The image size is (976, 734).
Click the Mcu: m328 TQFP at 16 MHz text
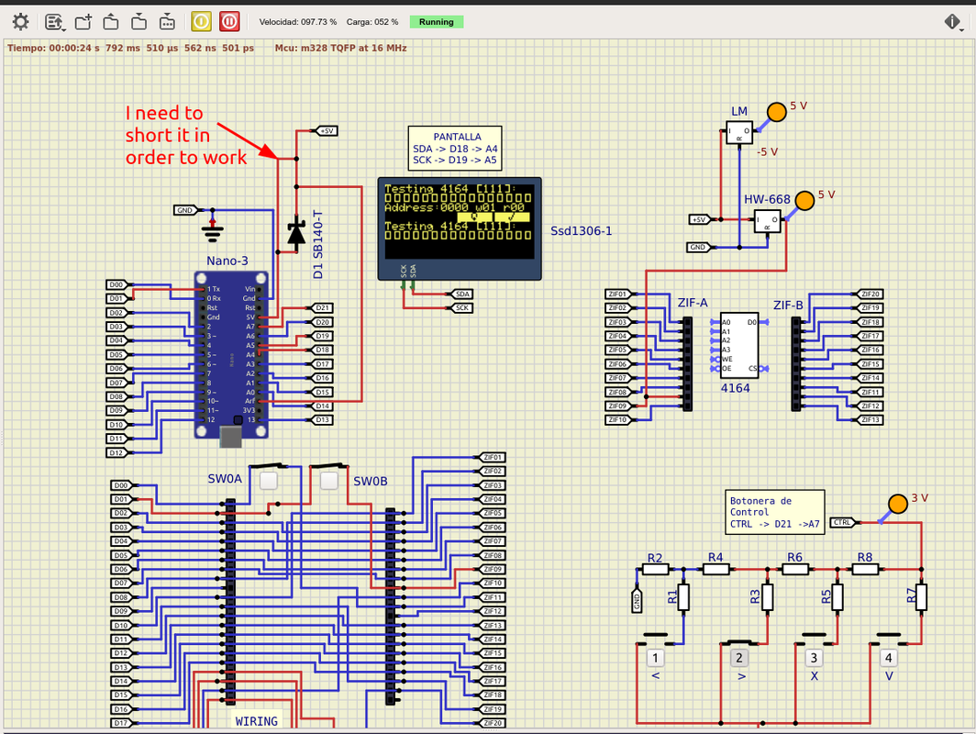click(x=340, y=48)
